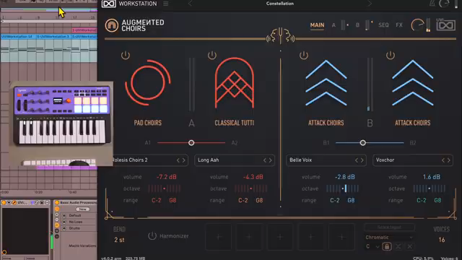This screenshot has width=462, height=260.
Task: Adjust the master volume knob
Action: (x=417, y=25)
